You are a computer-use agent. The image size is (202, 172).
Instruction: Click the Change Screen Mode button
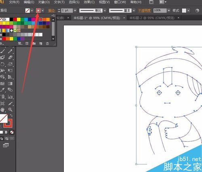[x=6, y=145]
